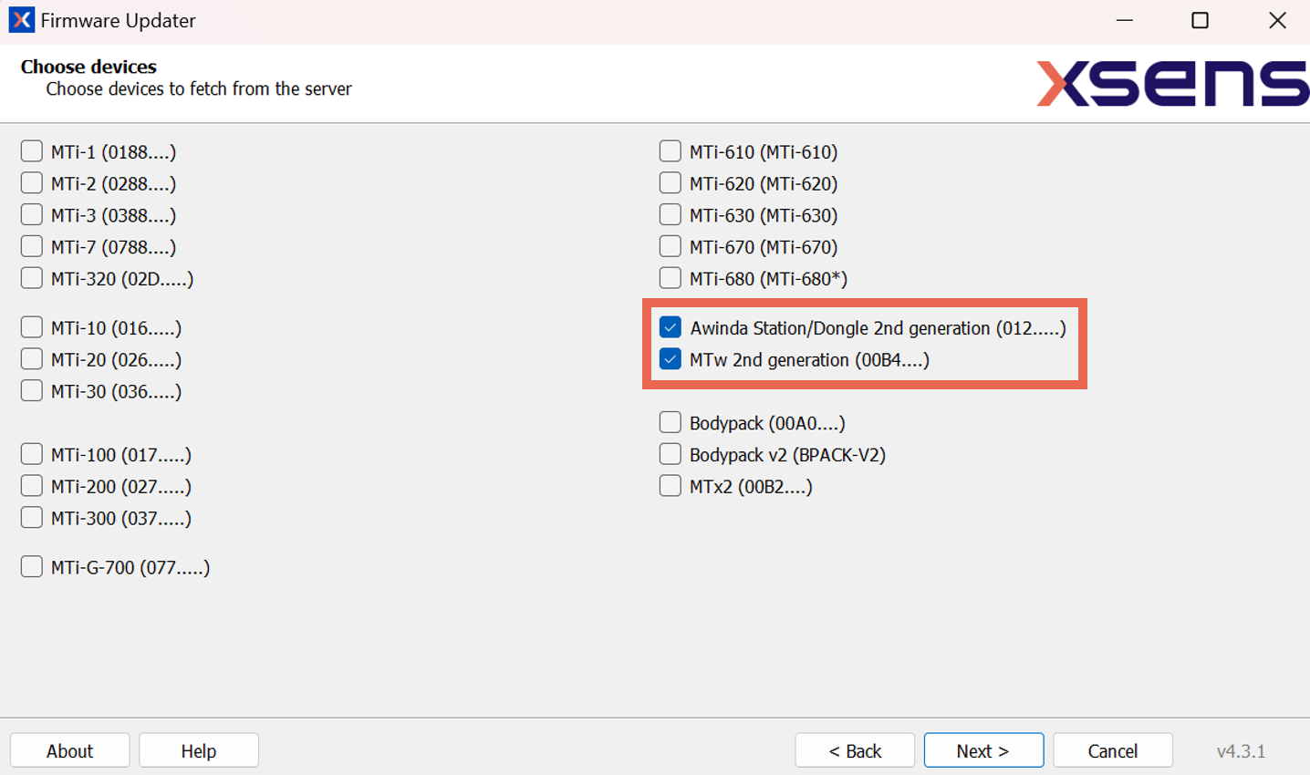The height and width of the screenshot is (775, 1310).
Task: Enable MTi-10 (016.....) for update
Action: coord(31,326)
